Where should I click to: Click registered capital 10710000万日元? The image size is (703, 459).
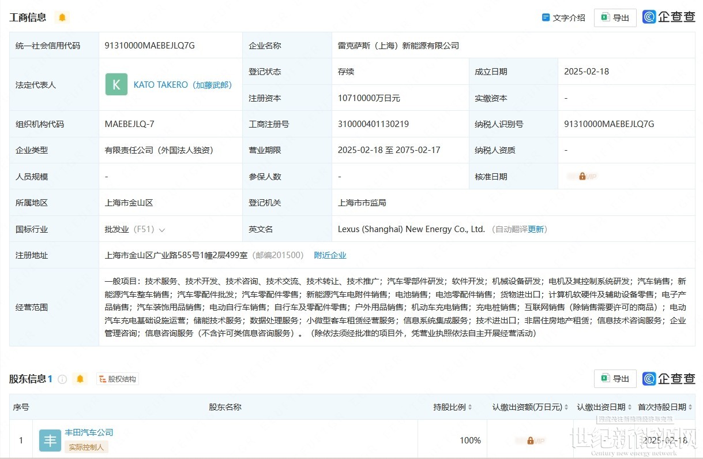369,98
